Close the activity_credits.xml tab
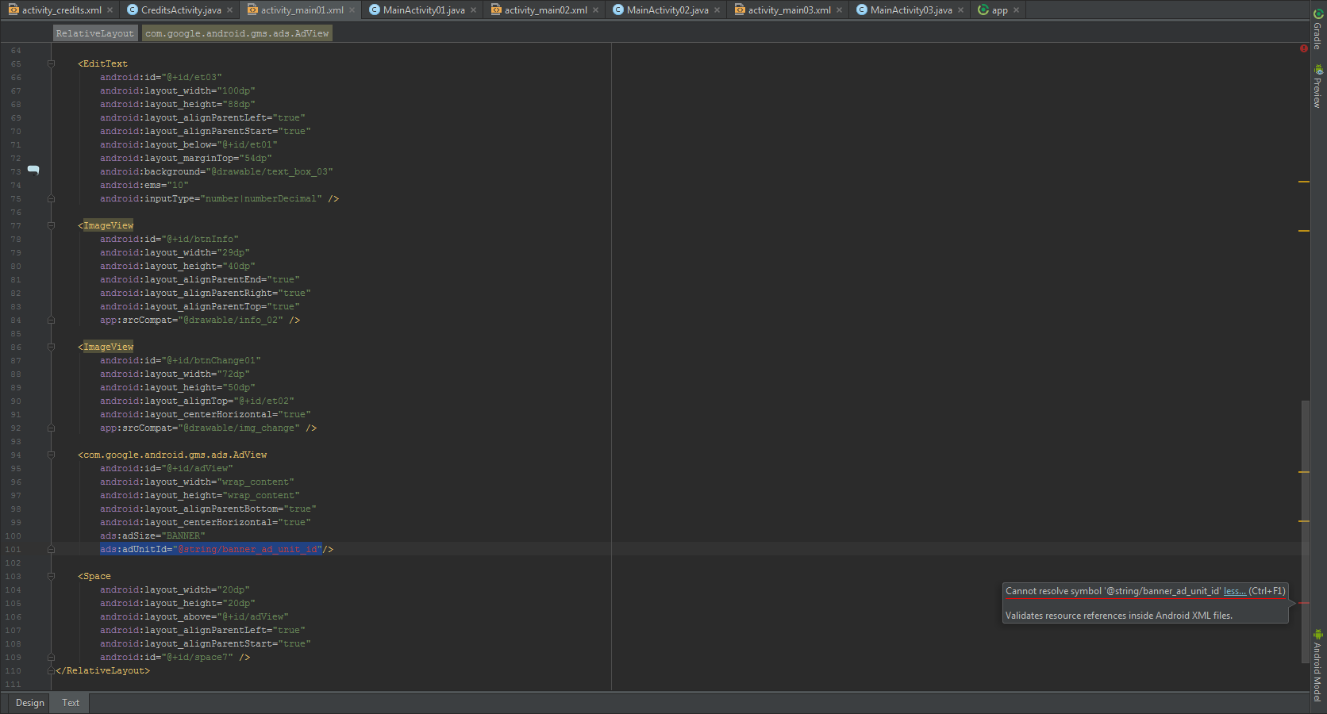The image size is (1327, 714). [x=110, y=10]
